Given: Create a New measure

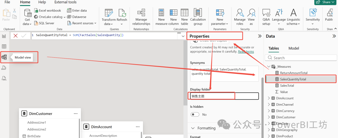Looking at the screenshot, I should (161, 17).
